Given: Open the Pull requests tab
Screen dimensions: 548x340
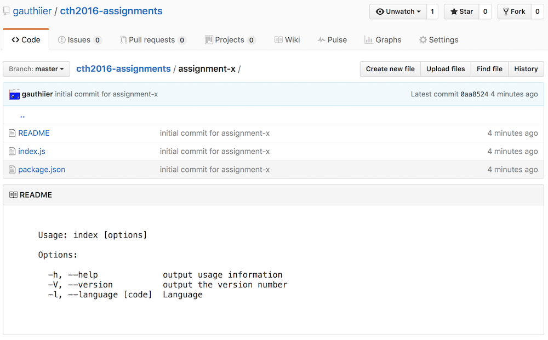Looking at the screenshot, I should 153,40.
